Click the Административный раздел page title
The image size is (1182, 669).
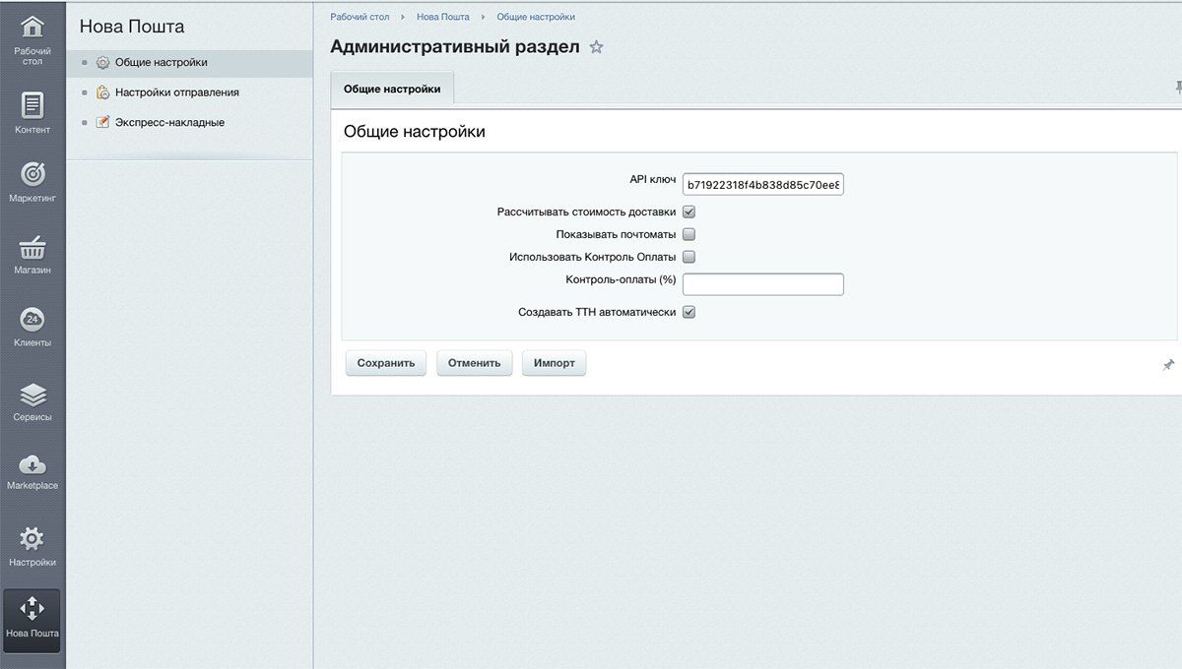coord(455,47)
